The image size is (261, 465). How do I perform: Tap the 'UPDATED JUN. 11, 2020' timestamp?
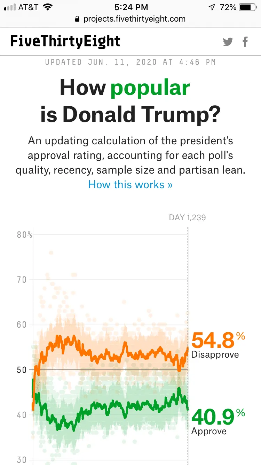click(x=130, y=62)
